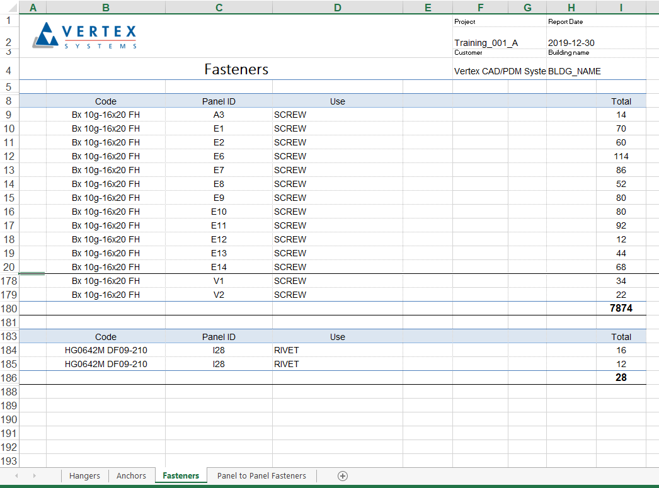Select the active Fasteners sheet tab
Image resolution: width=659 pixels, height=488 pixels.
[x=181, y=476]
